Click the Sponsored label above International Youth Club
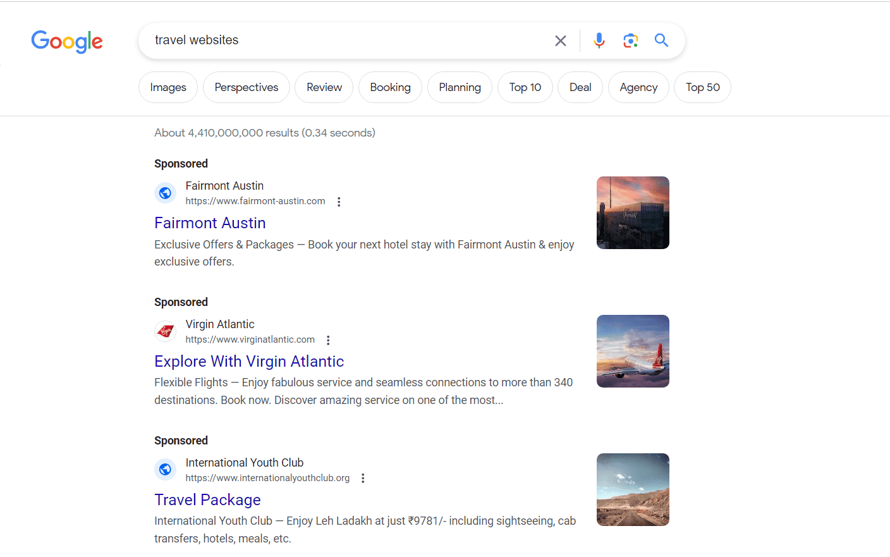The height and width of the screenshot is (557, 890). pos(181,441)
